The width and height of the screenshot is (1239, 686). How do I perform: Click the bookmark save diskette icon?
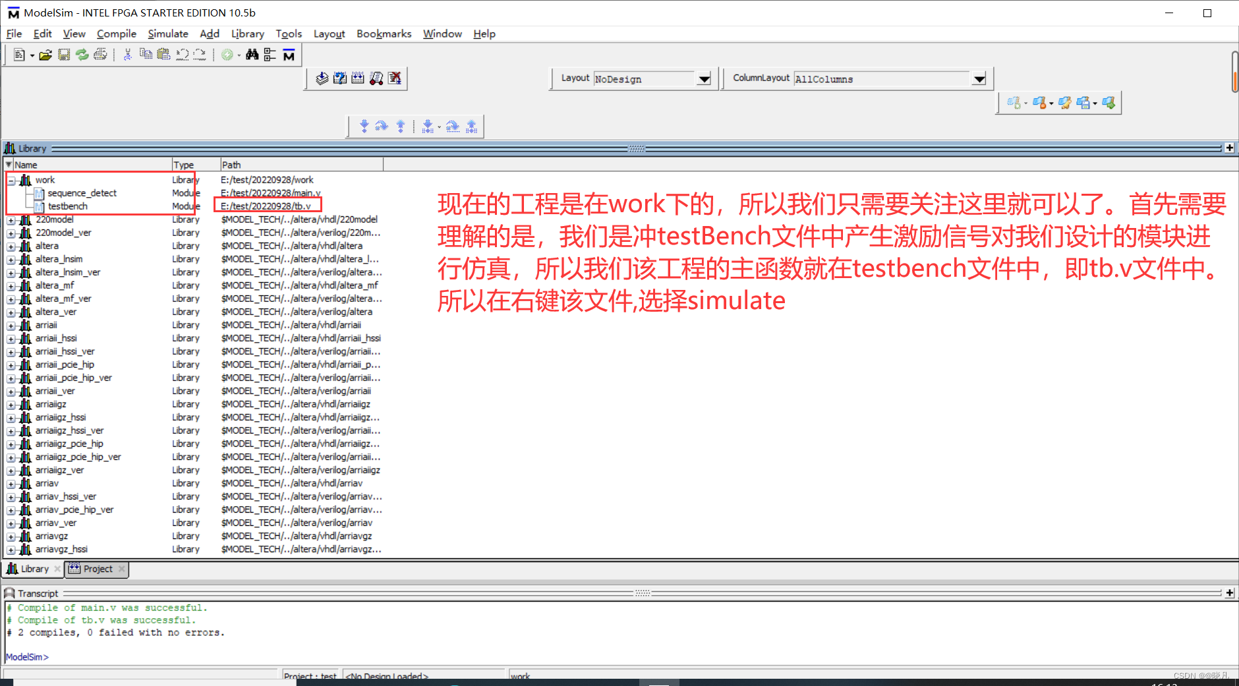(x=1083, y=103)
